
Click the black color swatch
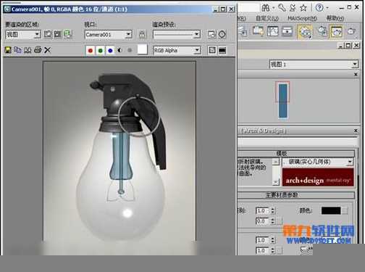tap(331, 210)
